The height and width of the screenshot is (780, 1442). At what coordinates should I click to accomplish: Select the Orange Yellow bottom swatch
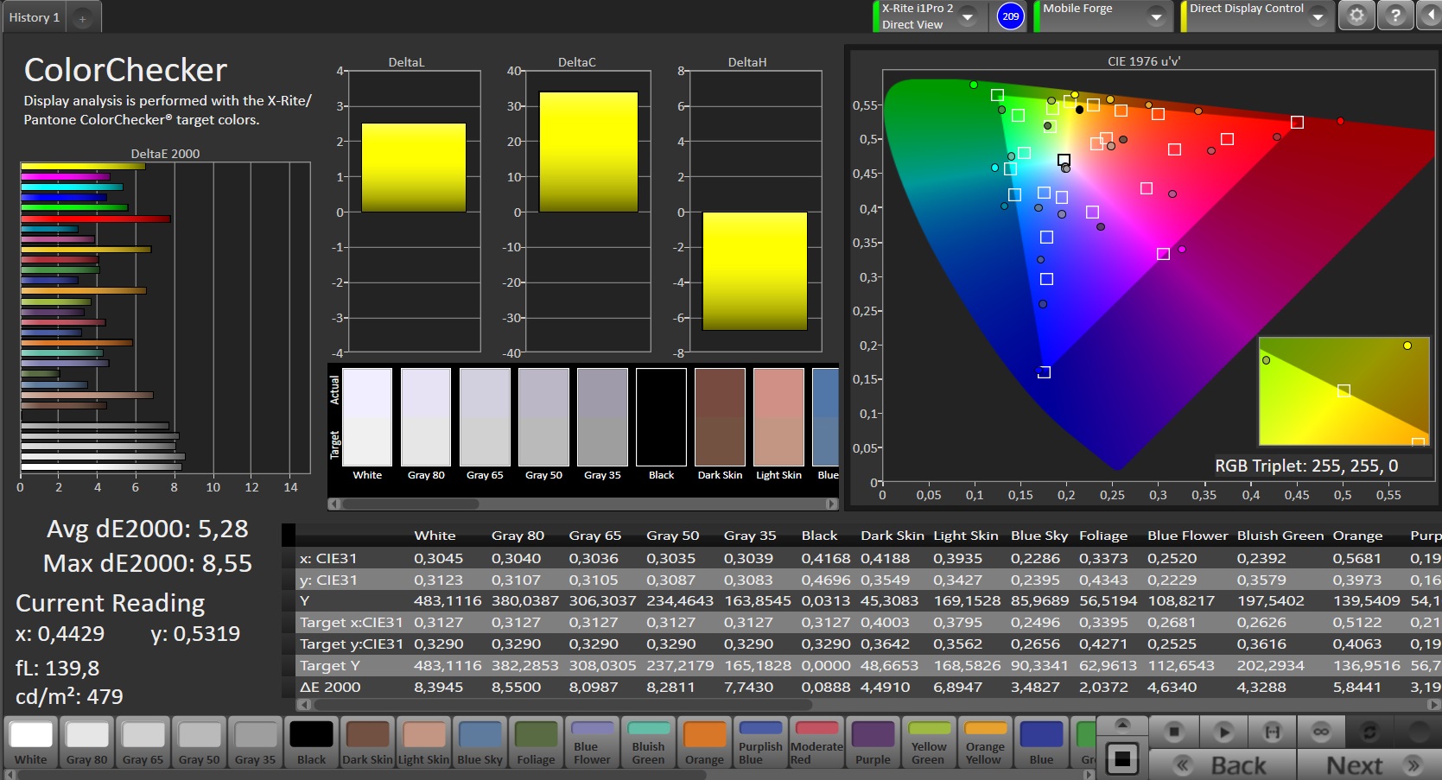pyautogui.click(x=985, y=742)
